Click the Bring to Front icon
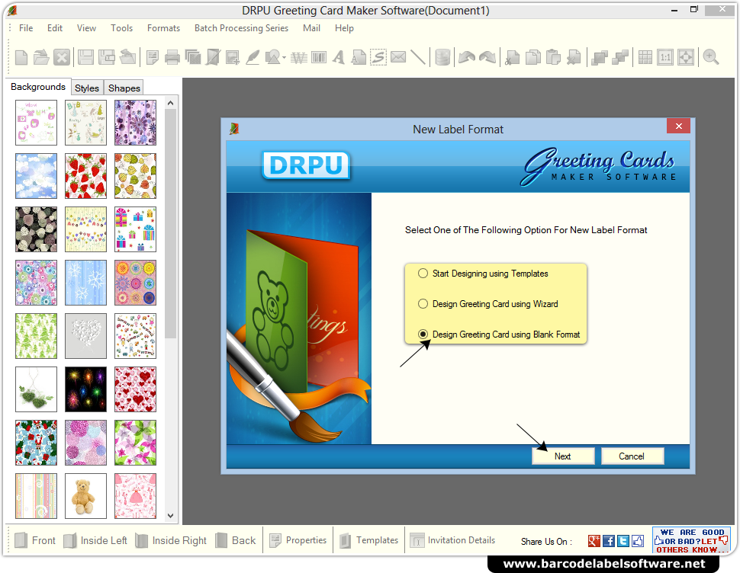Viewport: 740px width, 573px height. tap(600, 57)
